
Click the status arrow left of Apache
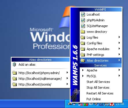[83, 70]
